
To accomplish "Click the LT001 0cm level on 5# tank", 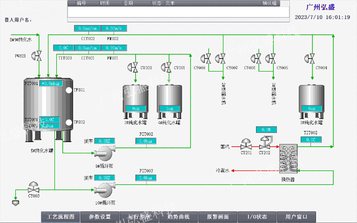I will [50, 126].
